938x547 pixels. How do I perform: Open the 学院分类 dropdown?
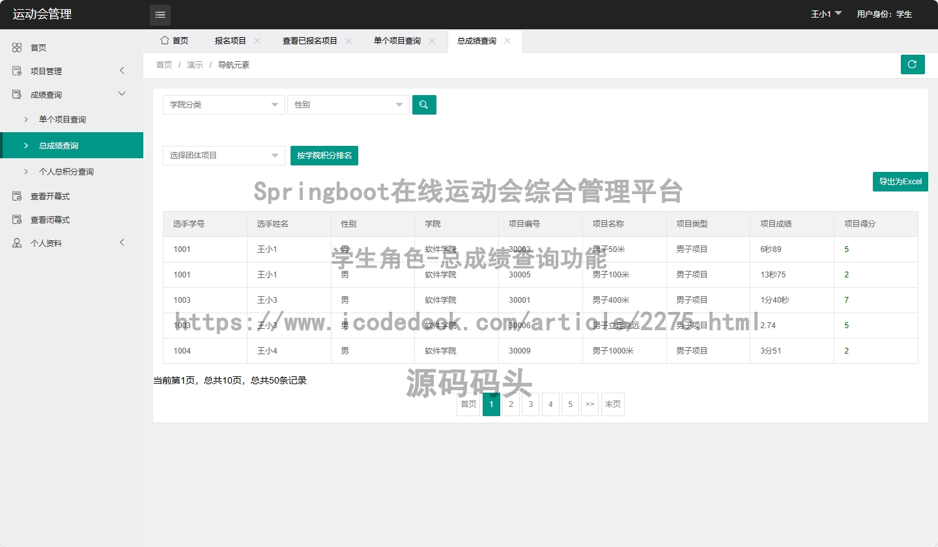(224, 105)
